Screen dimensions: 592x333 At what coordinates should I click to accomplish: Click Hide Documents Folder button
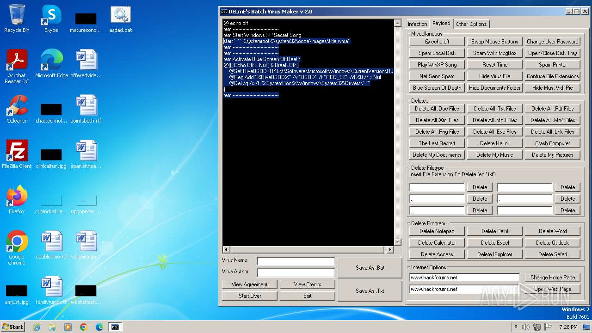coord(495,88)
